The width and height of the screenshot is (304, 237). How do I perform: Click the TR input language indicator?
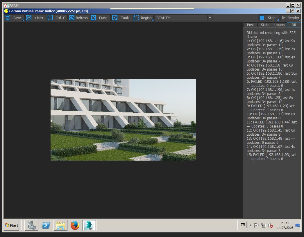click(x=243, y=225)
